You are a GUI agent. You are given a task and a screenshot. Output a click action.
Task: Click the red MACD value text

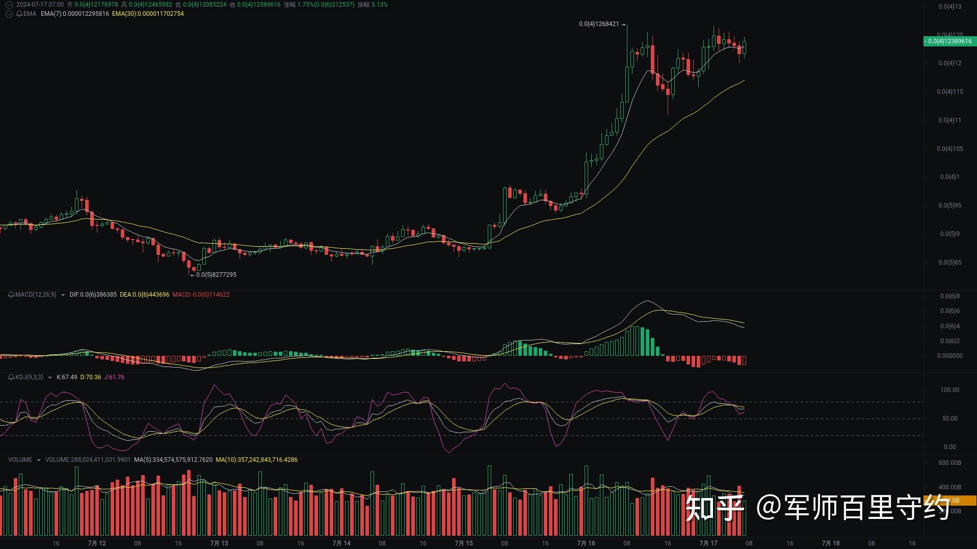tap(201, 295)
